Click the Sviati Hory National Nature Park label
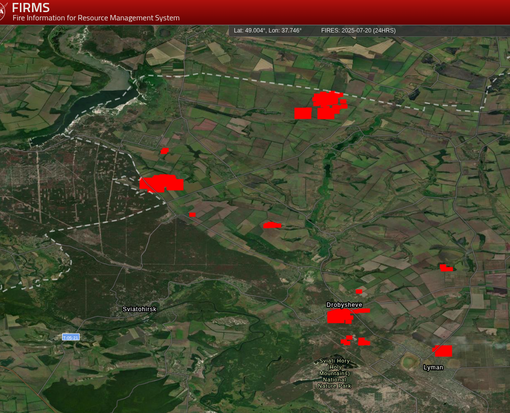This screenshot has width=510, height=413. coord(334,373)
